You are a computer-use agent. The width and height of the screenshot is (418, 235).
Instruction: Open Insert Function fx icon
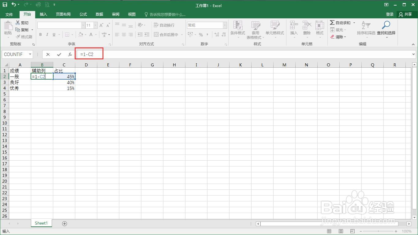coord(70,54)
